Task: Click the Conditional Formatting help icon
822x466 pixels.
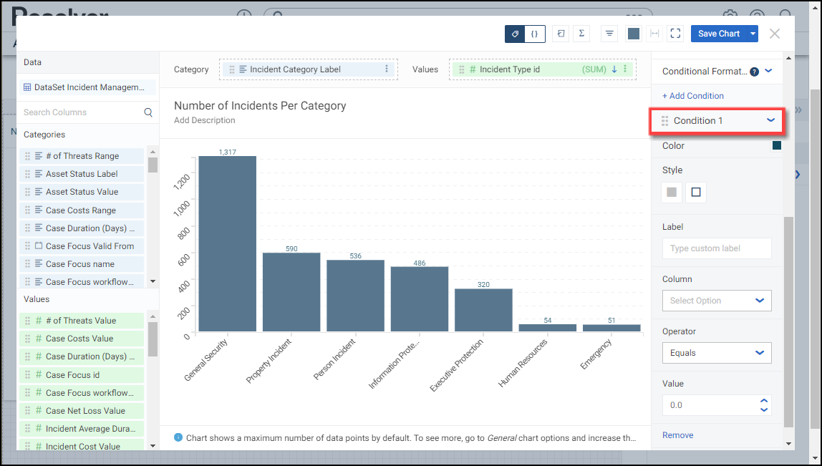Action: click(x=754, y=72)
